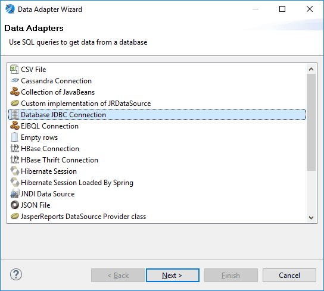The height and width of the screenshot is (291, 324).
Task: Click the CSV File spreadsheet icon
Action: point(14,69)
